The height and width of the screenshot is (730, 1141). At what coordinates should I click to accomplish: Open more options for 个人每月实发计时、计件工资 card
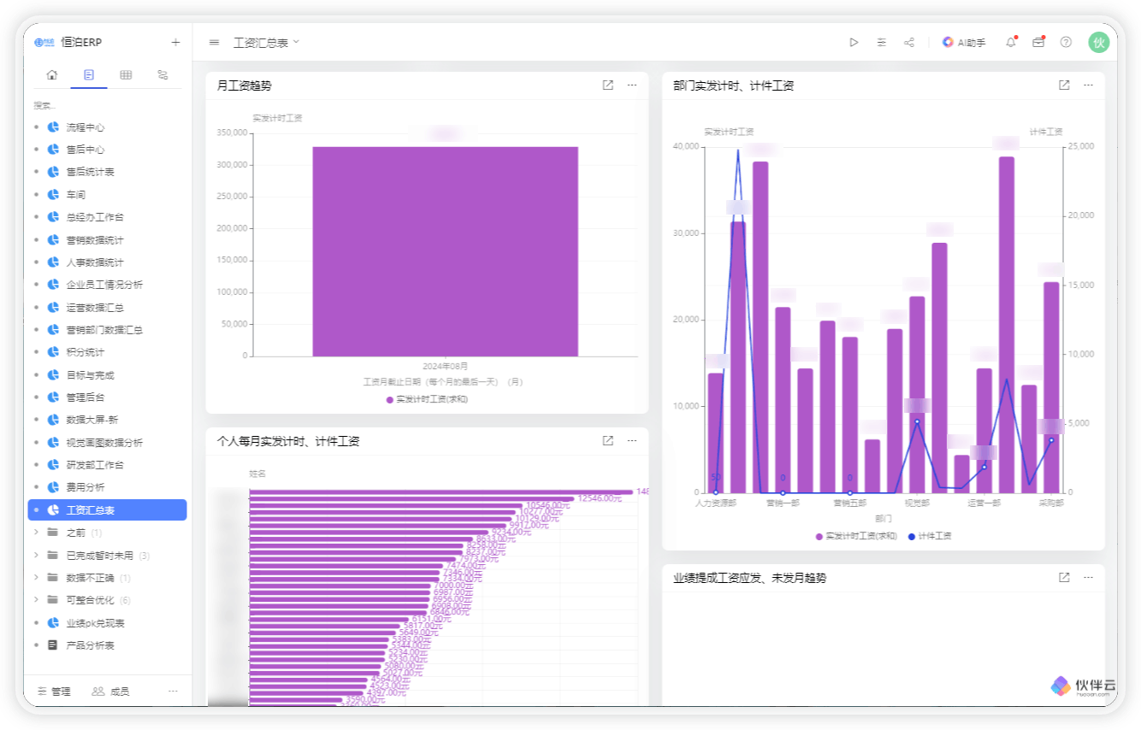click(x=632, y=441)
